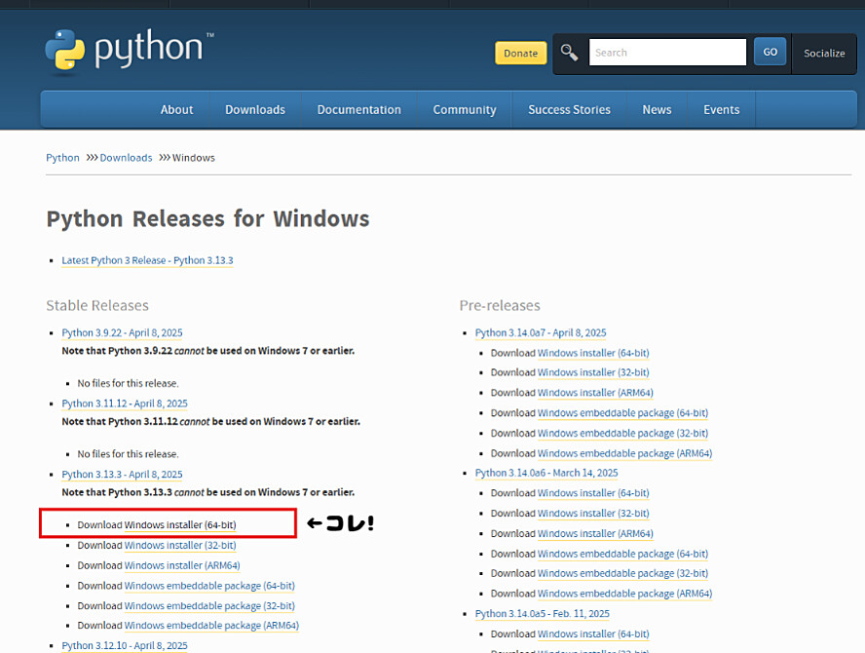Screen dimensions: 865x653
Task: Click 'No files for this release' under 3.9.22
Action: coord(128,383)
